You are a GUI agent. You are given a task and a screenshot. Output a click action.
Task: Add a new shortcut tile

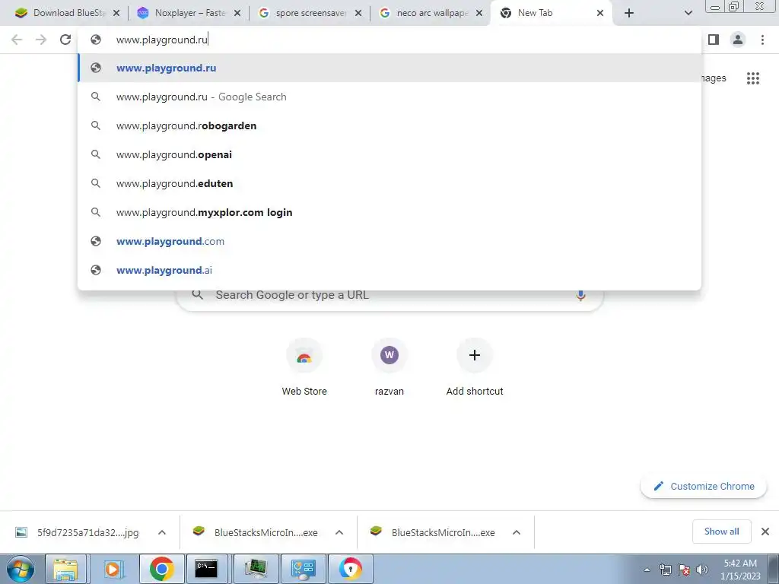tap(475, 367)
